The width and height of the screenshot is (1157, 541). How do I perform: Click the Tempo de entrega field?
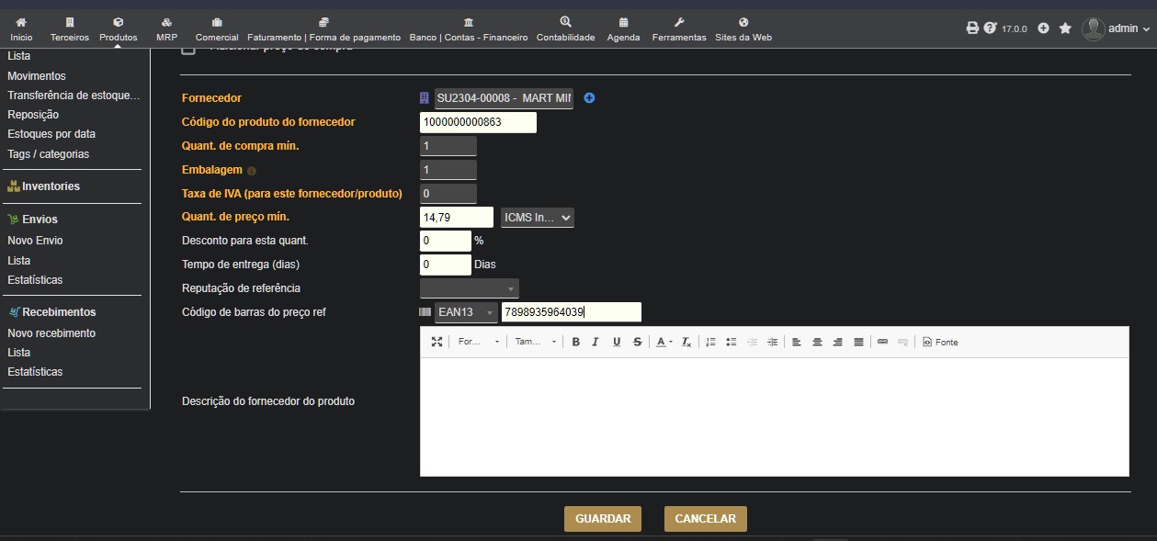pyautogui.click(x=446, y=265)
